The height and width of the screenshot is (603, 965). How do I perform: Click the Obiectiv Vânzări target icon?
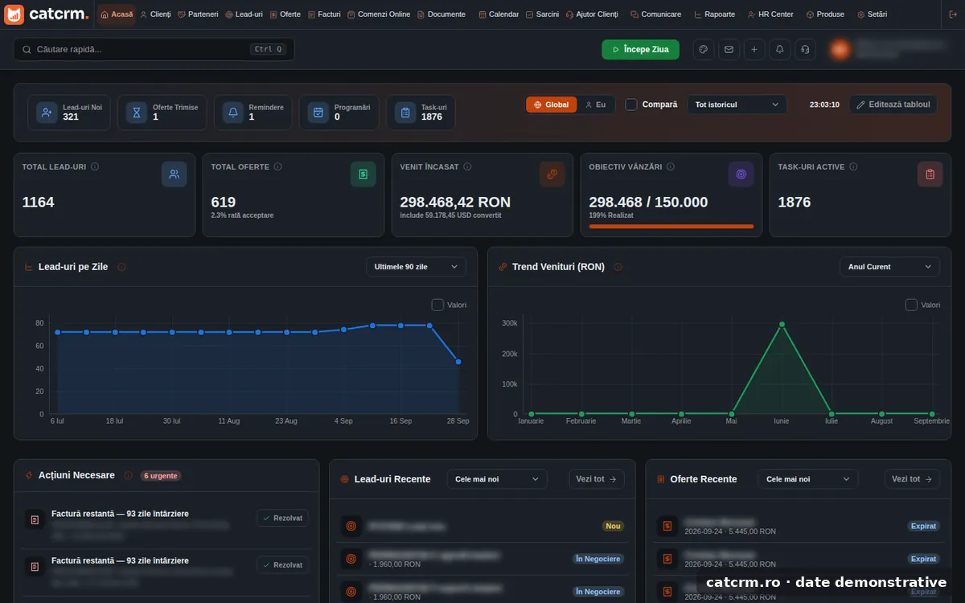point(741,174)
